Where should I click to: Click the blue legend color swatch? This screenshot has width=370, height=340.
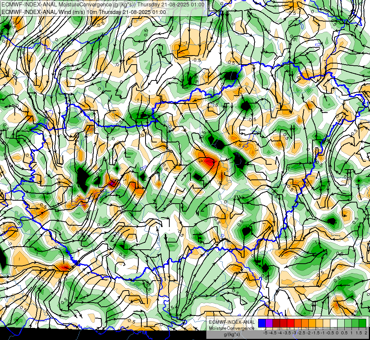262,323
